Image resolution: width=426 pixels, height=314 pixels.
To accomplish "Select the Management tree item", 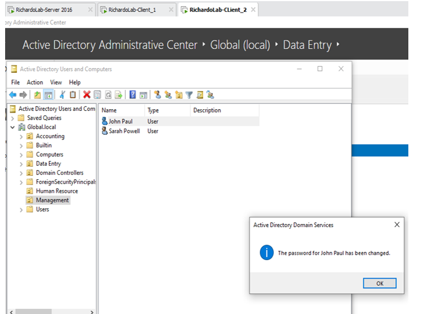I will 52,200.
